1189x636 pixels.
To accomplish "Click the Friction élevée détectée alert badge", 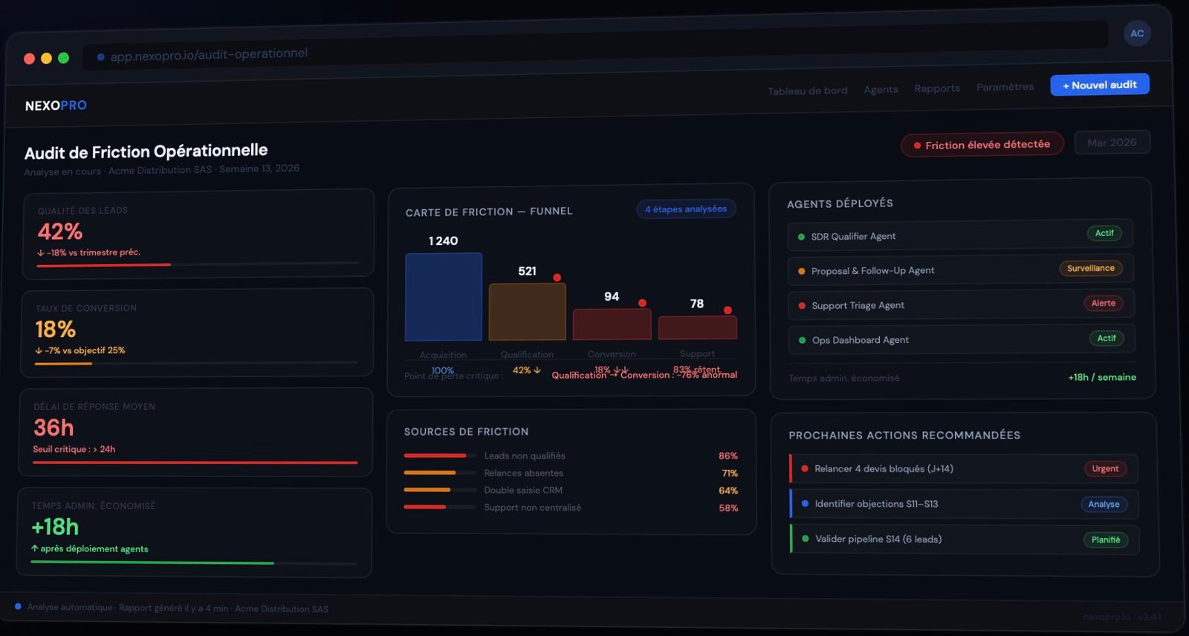I will (x=982, y=145).
